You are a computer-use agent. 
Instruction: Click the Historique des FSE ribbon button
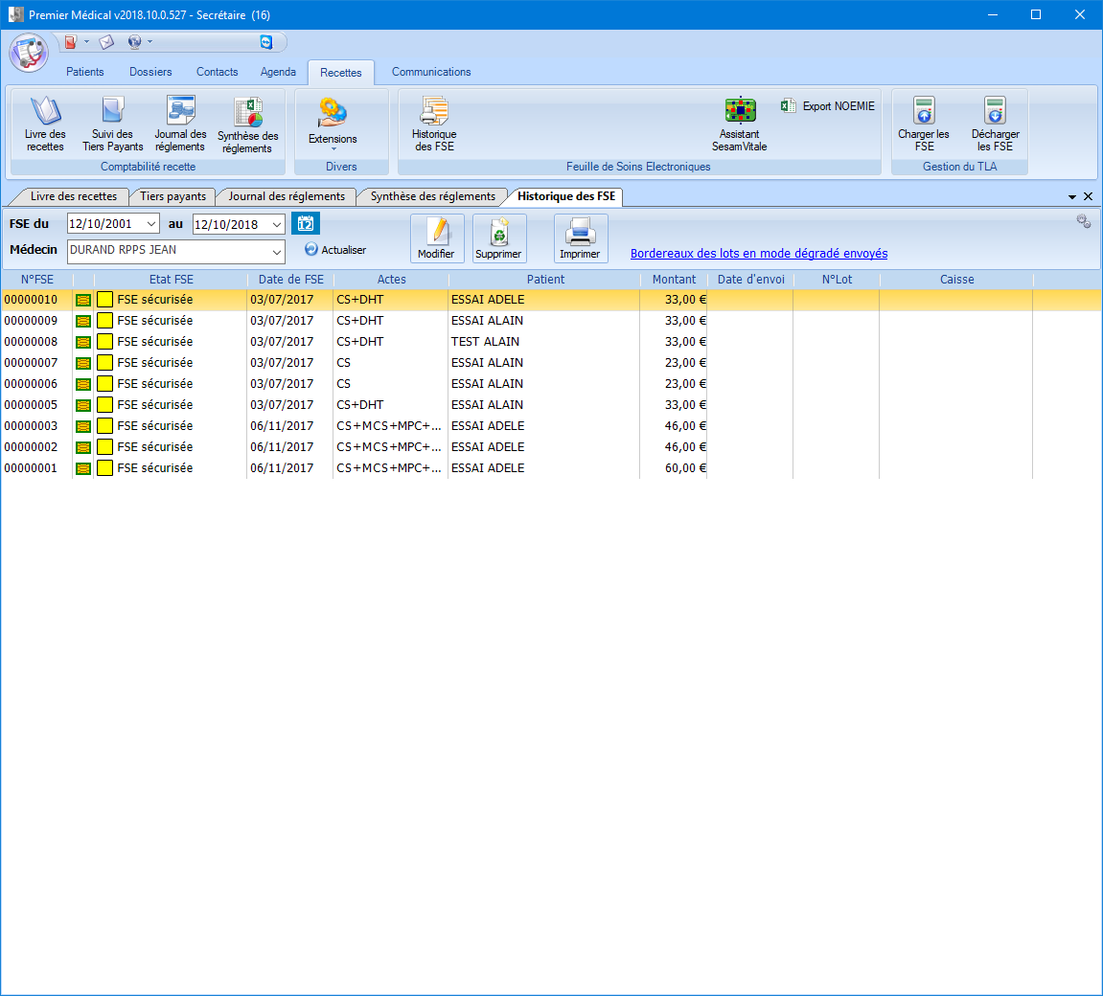coord(434,124)
